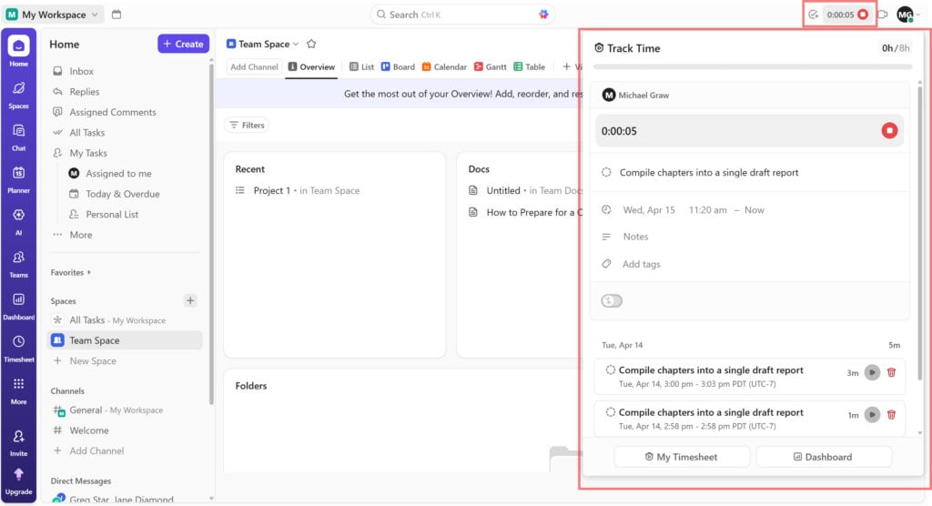The image size is (932, 506).
Task: Click the 11:20 am start time
Action: (x=707, y=210)
